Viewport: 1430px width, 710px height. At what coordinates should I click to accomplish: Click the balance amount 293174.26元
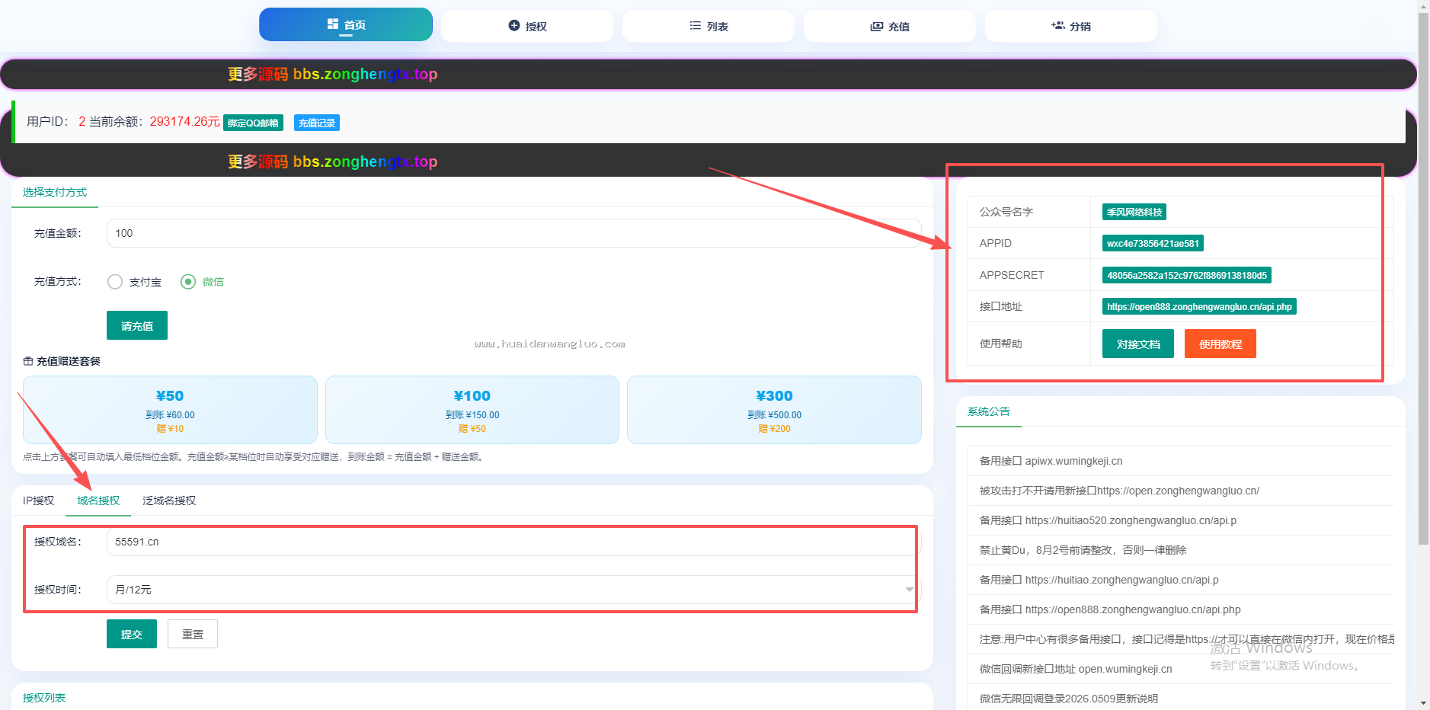(x=184, y=122)
